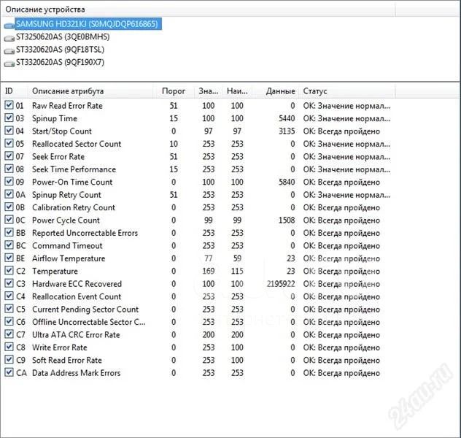Image resolution: width=461 pixels, height=438 pixels.
Task: Click worst value 59 in Airflow Temperature row
Action: [237, 258]
